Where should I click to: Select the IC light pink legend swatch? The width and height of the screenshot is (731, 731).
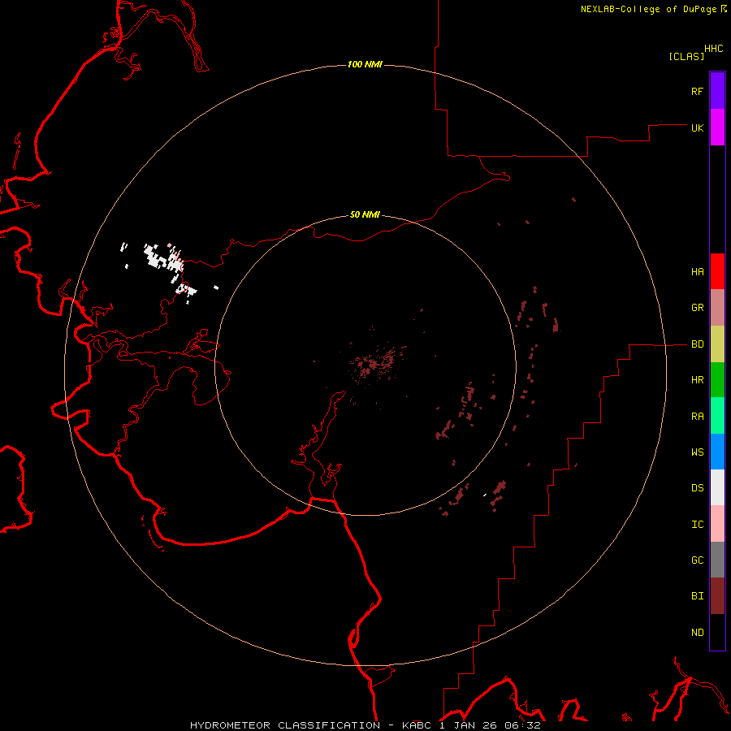[x=717, y=524]
